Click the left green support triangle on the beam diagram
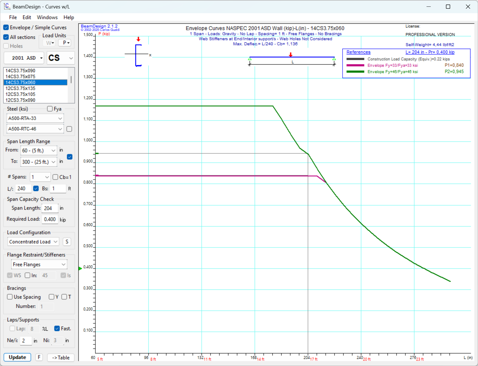Image resolution: width=478 pixels, height=366 pixels. point(250,59)
